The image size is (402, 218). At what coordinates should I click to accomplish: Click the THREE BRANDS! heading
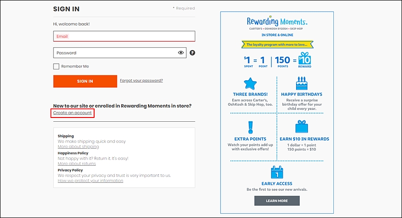point(250,94)
